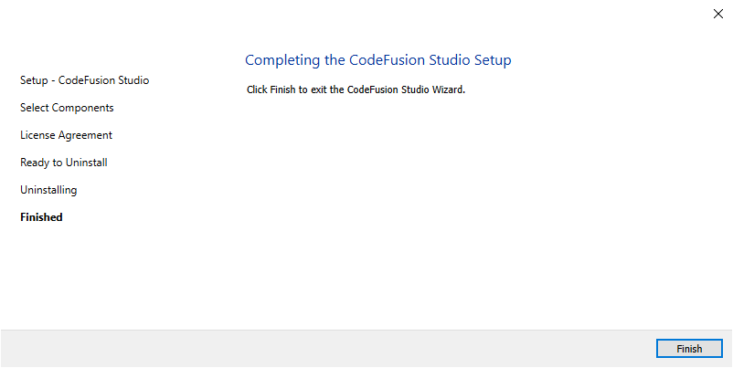Close the setup wizard window
The height and width of the screenshot is (368, 733).
(x=718, y=14)
